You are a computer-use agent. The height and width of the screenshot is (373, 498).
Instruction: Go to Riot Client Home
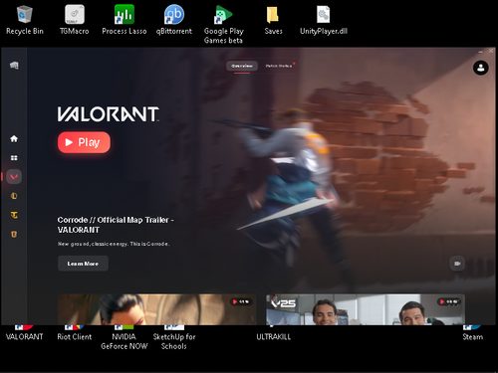click(14, 138)
